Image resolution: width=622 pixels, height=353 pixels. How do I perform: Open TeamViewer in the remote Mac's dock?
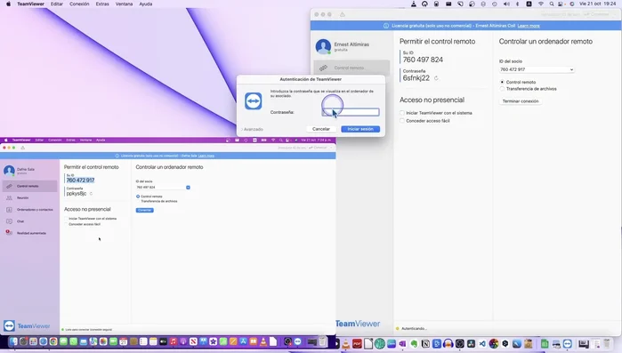[298, 341]
